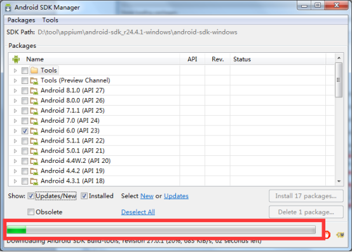Expand the Android 8.0.0 (API 26) node
352x252 pixels.
(15, 101)
